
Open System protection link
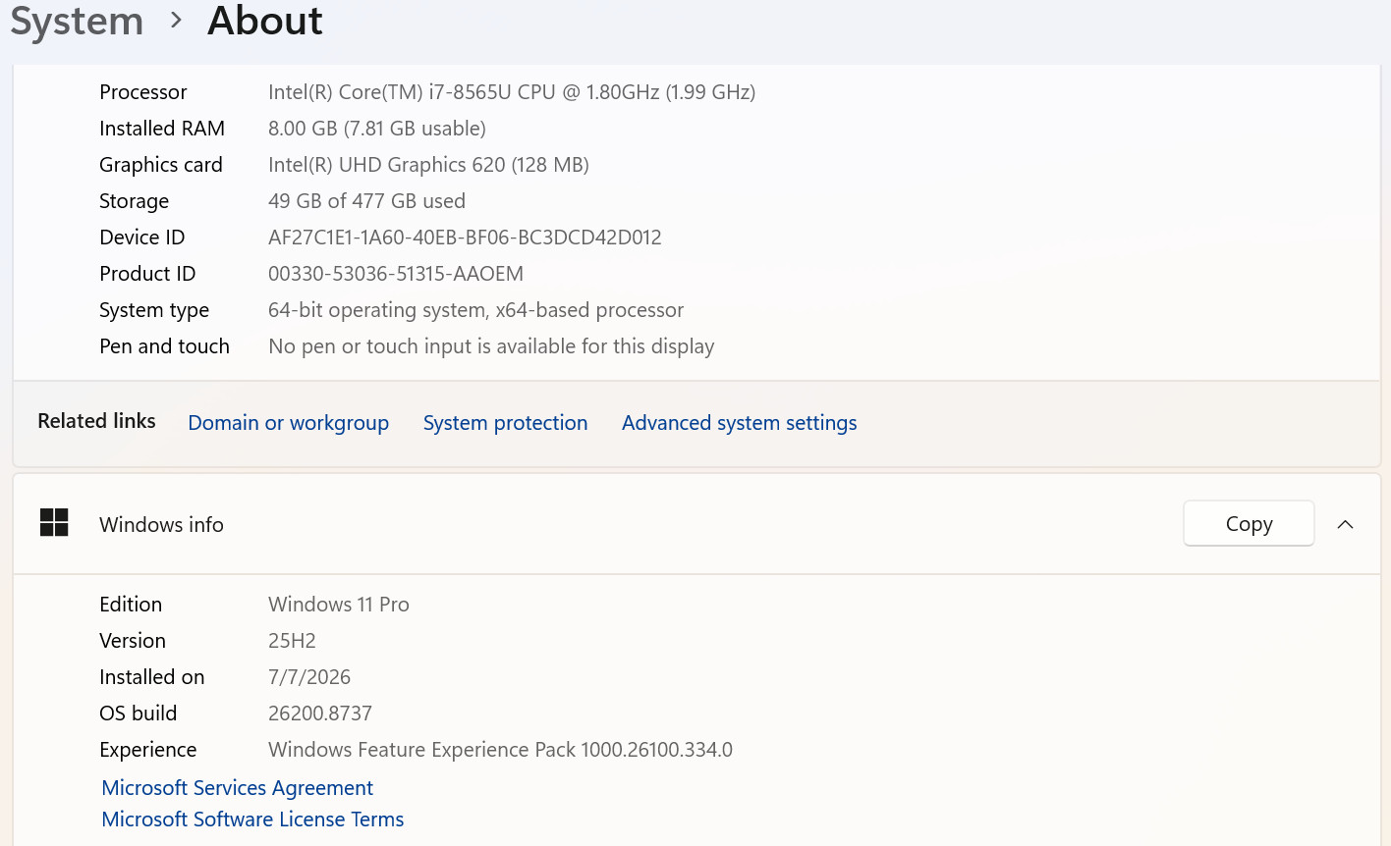pyautogui.click(x=505, y=423)
